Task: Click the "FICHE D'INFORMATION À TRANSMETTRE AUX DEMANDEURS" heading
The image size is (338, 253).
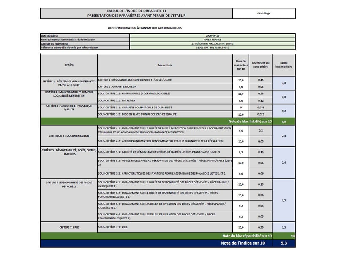Action: [x=144, y=28]
